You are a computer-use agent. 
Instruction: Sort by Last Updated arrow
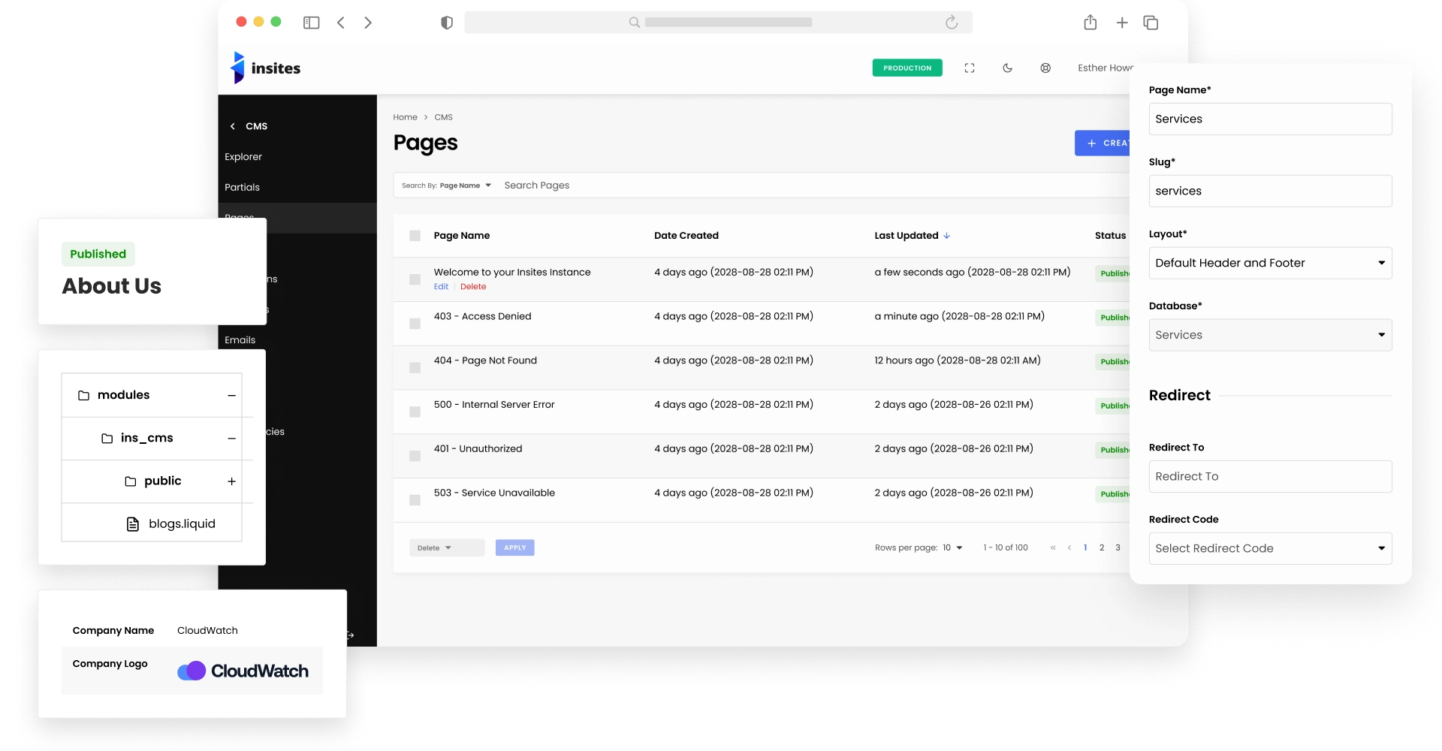point(947,236)
